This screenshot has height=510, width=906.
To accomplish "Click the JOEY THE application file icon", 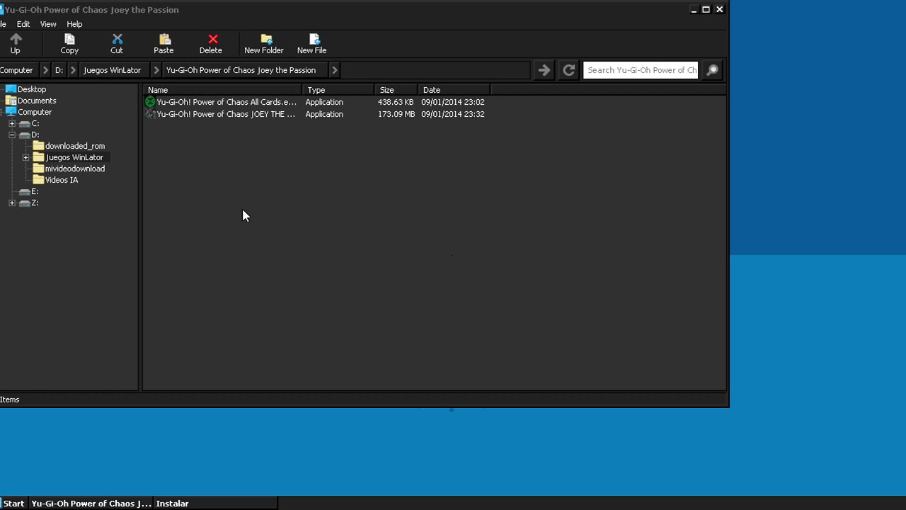I will [x=150, y=114].
